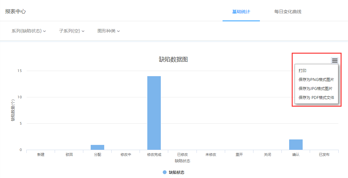Click the small 分配 bar
The width and height of the screenshot is (348, 178).
pos(97,147)
